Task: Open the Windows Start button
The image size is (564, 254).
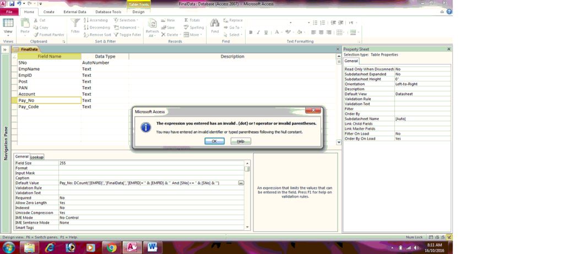Action: pyautogui.click(x=9, y=247)
